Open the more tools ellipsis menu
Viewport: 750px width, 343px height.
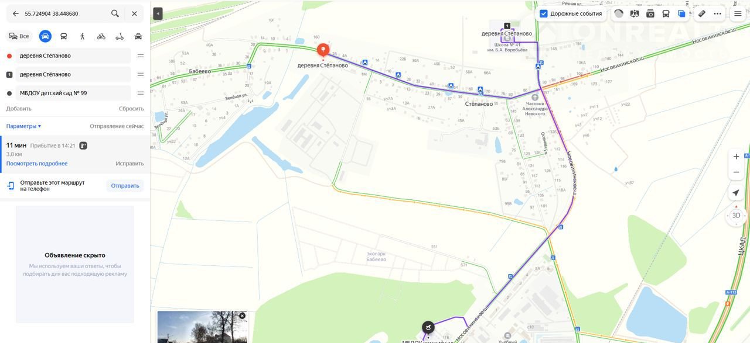718,13
